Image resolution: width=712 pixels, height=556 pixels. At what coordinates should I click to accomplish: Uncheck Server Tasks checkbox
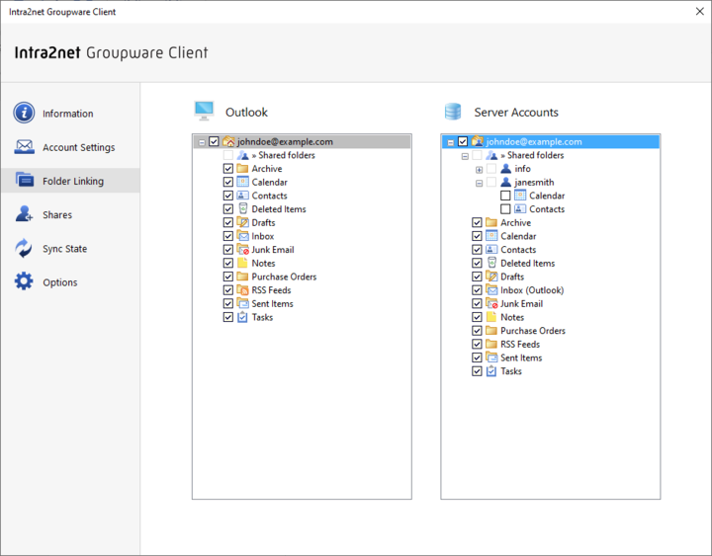pyautogui.click(x=477, y=371)
